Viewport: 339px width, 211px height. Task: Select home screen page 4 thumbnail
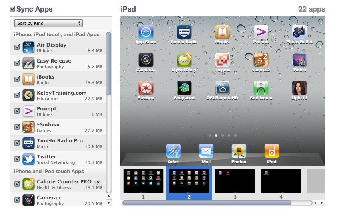click(281, 181)
